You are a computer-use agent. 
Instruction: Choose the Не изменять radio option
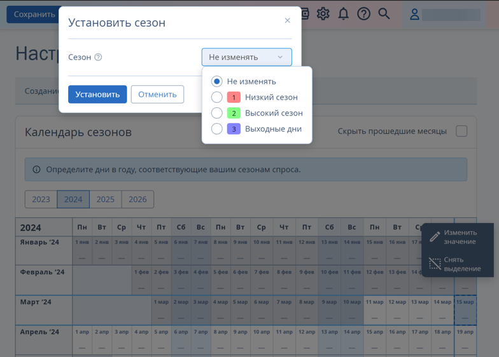click(x=216, y=81)
